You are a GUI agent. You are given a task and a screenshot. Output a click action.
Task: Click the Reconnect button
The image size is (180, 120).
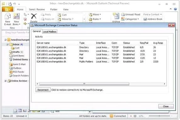point(43,90)
